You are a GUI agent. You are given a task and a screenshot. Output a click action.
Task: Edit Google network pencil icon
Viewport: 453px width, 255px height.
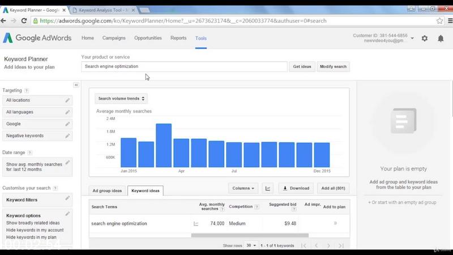[x=67, y=124]
